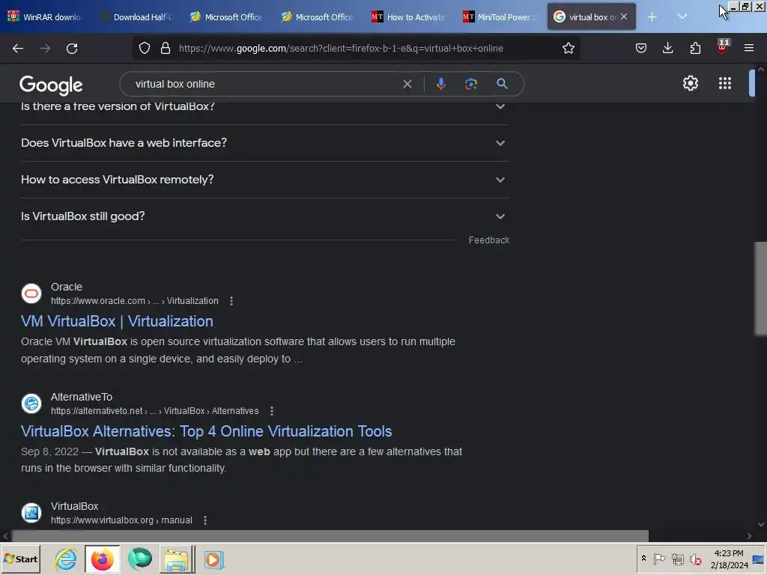The image size is (767, 575).
Task: Open the VirtualBox.org result's three-dot menu
Action: (205, 521)
